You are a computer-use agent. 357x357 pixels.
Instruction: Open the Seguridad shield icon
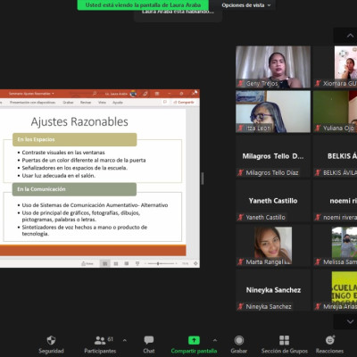click(x=51, y=340)
